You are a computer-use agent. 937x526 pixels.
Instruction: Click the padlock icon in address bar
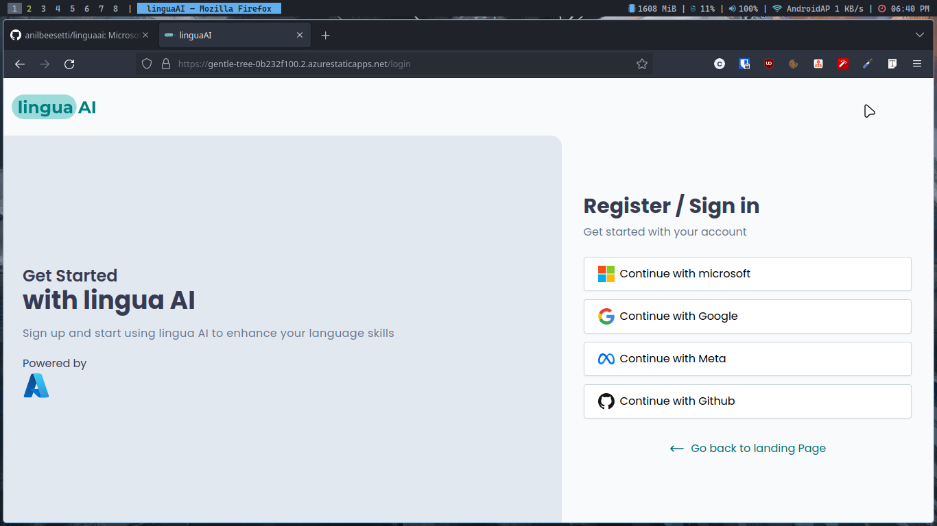pos(165,64)
